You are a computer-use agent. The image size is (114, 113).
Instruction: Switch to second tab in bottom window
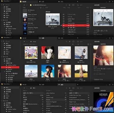click(48, 85)
